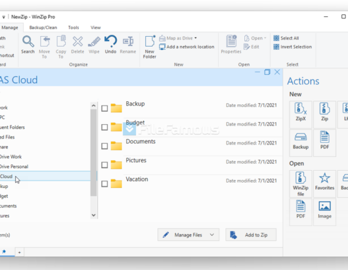The image size is (348, 270).
Task: Check the Vacation folder checkbox
Action: click(104, 184)
